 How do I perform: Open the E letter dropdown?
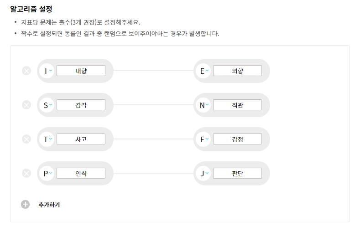[203, 71]
